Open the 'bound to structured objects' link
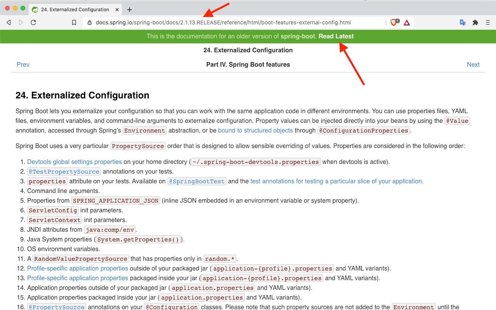Image resolution: width=496 pixels, height=310 pixels. tap(255, 131)
